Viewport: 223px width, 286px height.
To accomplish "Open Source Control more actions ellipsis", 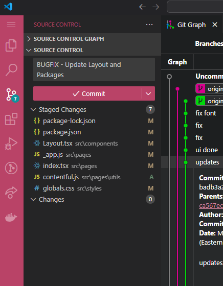I will (x=149, y=25).
